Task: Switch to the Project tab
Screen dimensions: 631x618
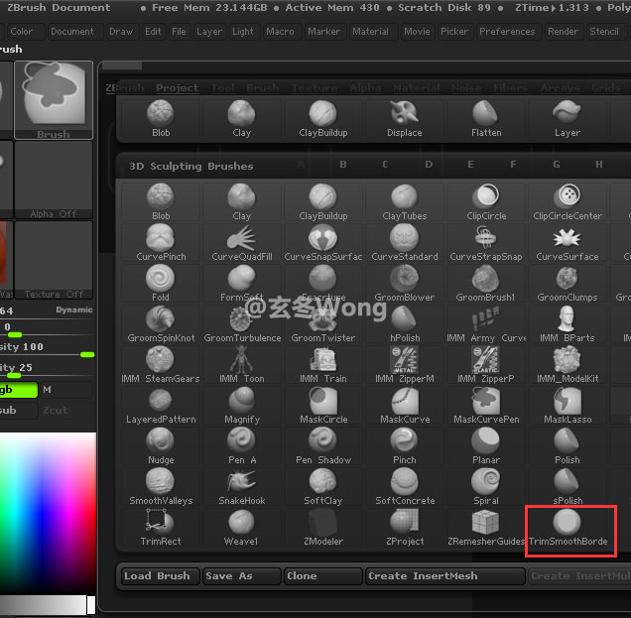Action: tap(177, 87)
